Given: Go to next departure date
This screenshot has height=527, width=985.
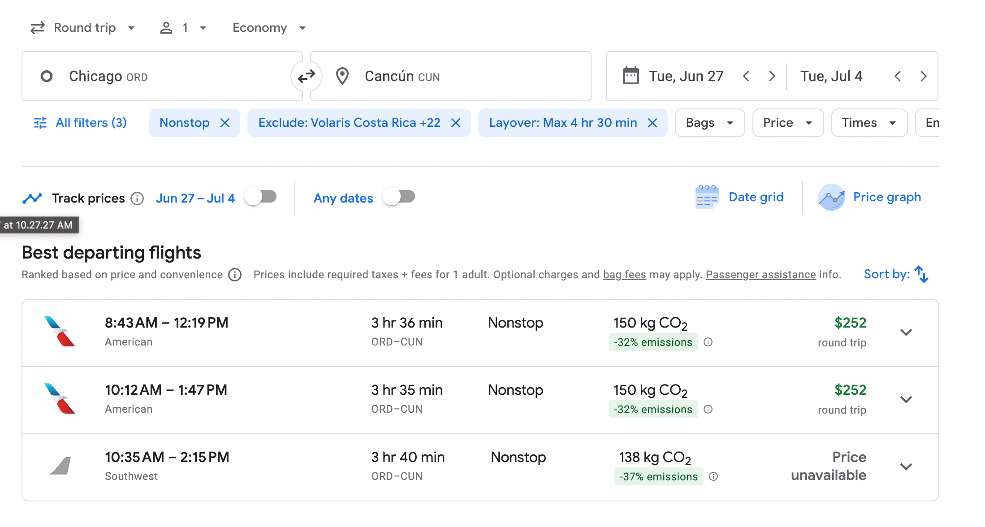Looking at the screenshot, I should (x=772, y=76).
